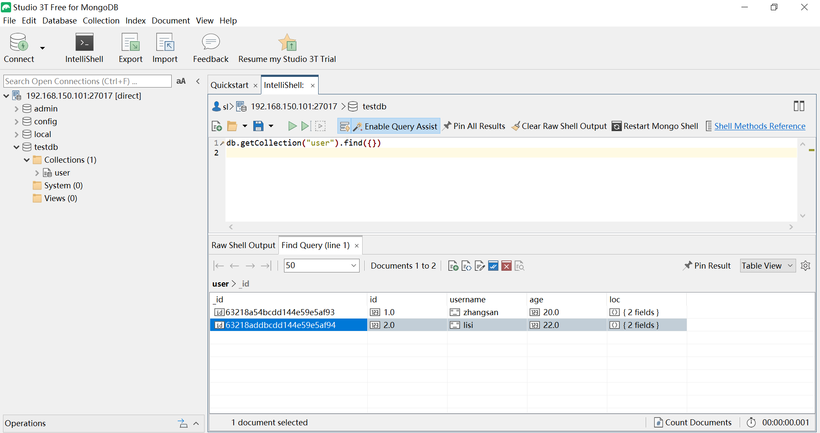Image resolution: width=820 pixels, height=433 pixels.
Task: Click the add document icon
Action: tap(453, 266)
